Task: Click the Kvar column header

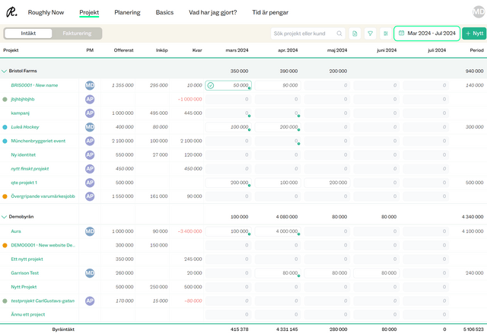Action: (x=197, y=50)
